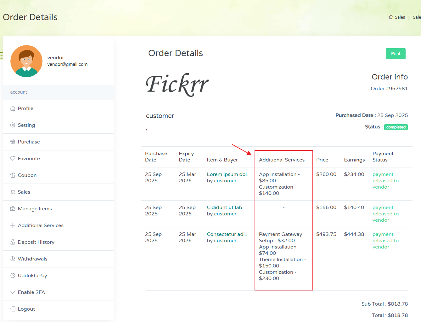421x322 pixels.
Task: Open UddoktaPay menu entry
Action: point(32,276)
